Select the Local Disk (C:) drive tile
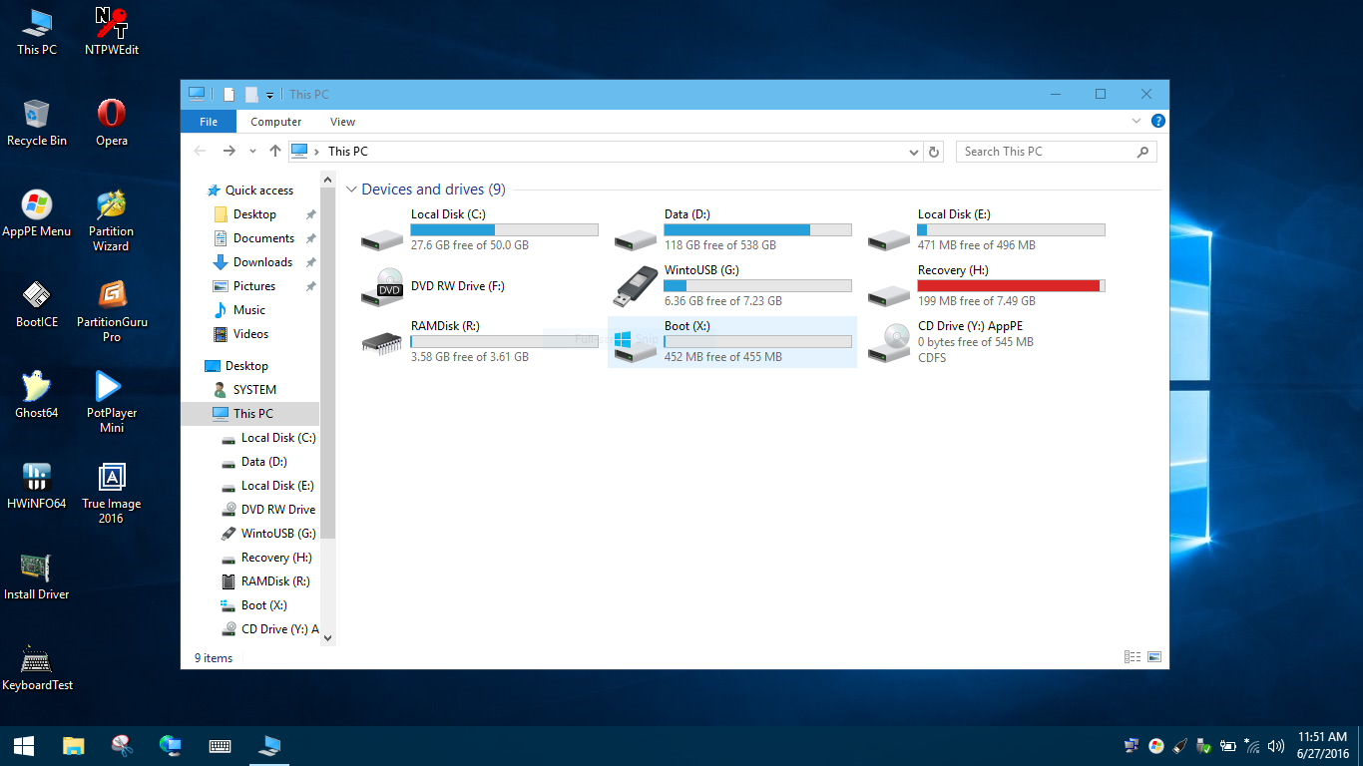Image resolution: width=1363 pixels, height=766 pixels. pos(479,230)
